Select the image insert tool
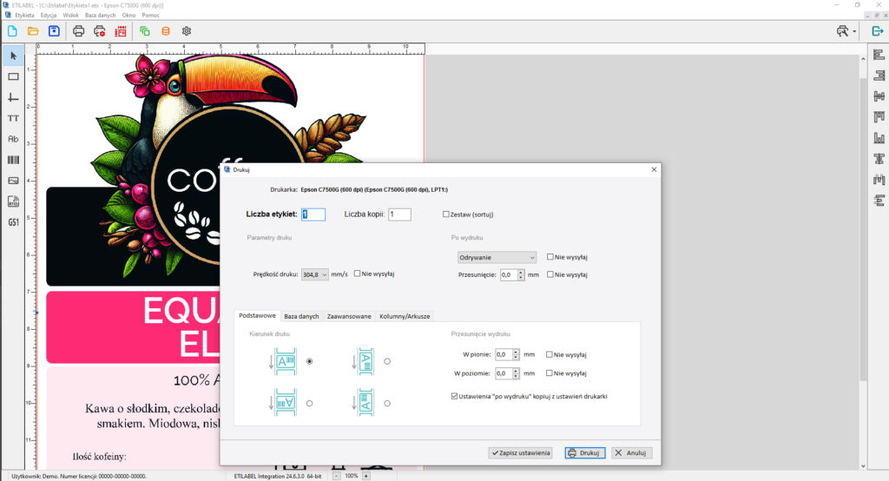This screenshot has height=481, width=889. pyautogui.click(x=13, y=181)
